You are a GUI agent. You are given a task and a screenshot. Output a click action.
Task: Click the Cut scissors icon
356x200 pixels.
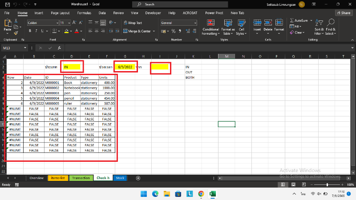tap(16, 20)
